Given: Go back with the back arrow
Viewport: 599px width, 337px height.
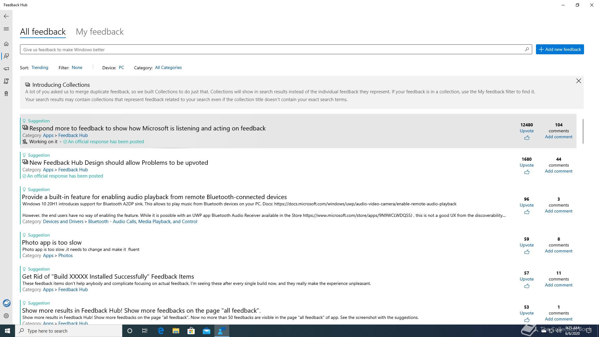Looking at the screenshot, I should (x=6, y=16).
